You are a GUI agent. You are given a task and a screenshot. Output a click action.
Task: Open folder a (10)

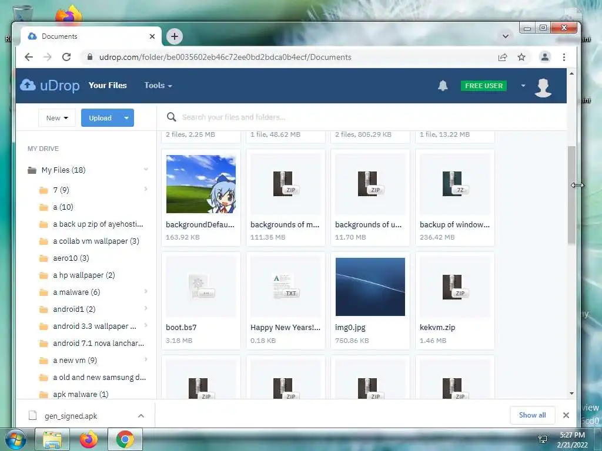(x=63, y=207)
